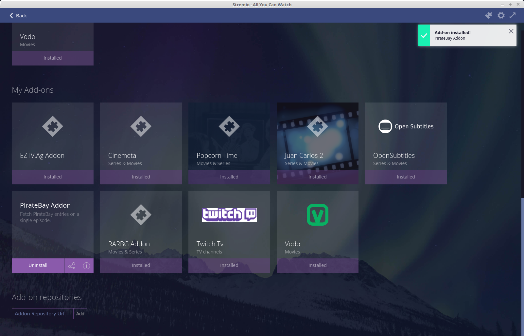Click the Cinemeta puzzle icon
The image size is (524, 336).
tap(141, 126)
